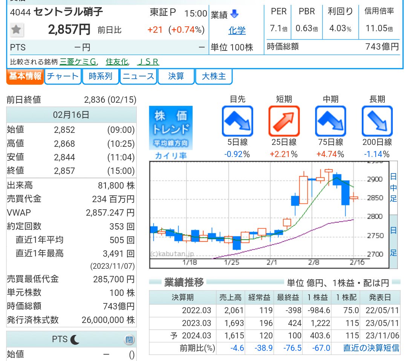Screen dimensions: 407x361
Task: Open compared stock 住友化
Action: (117, 62)
